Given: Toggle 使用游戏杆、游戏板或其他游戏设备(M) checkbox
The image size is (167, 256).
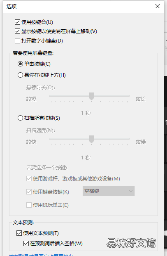Looking at the screenshot, I should [29, 179].
